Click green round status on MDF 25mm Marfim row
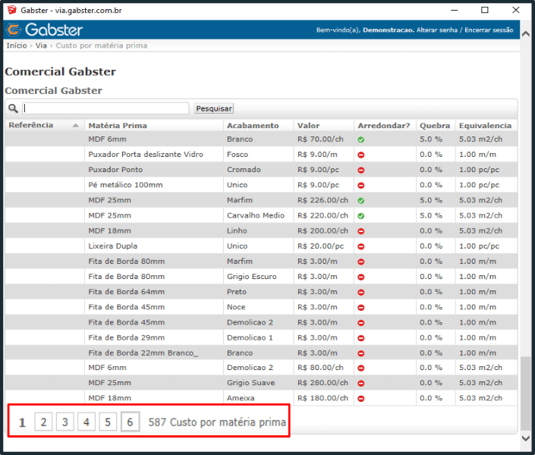The image size is (535, 455). [361, 200]
